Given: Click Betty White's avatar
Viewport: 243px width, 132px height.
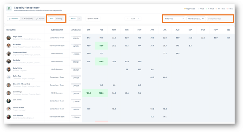Looking at the screenshot, I should [9, 69].
